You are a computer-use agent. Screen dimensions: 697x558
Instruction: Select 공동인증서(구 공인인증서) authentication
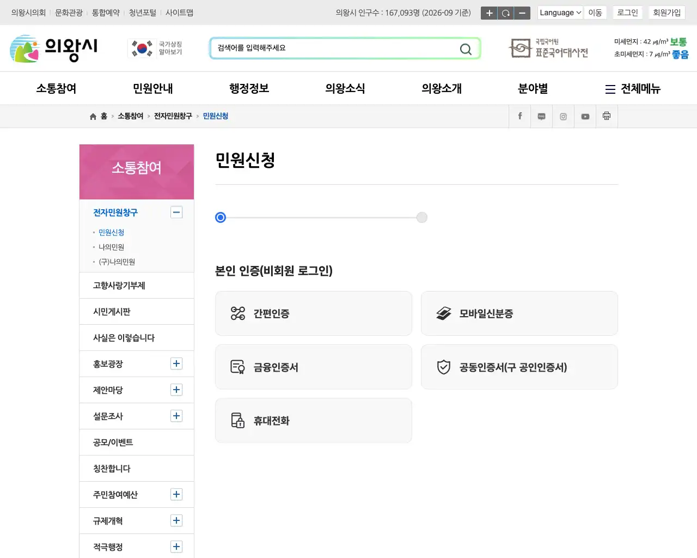tap(519, 367)
